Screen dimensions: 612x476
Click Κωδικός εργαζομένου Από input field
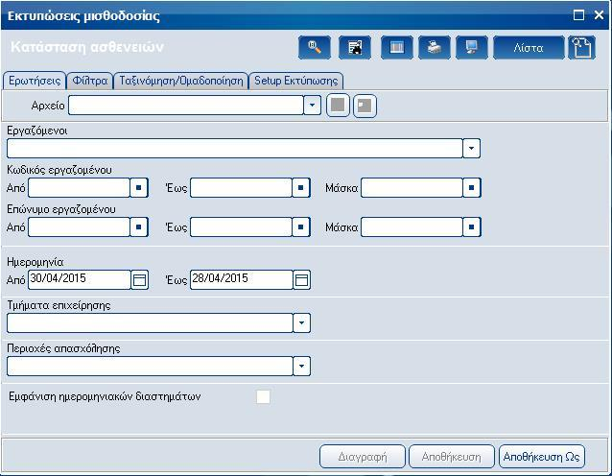[79, 188]
